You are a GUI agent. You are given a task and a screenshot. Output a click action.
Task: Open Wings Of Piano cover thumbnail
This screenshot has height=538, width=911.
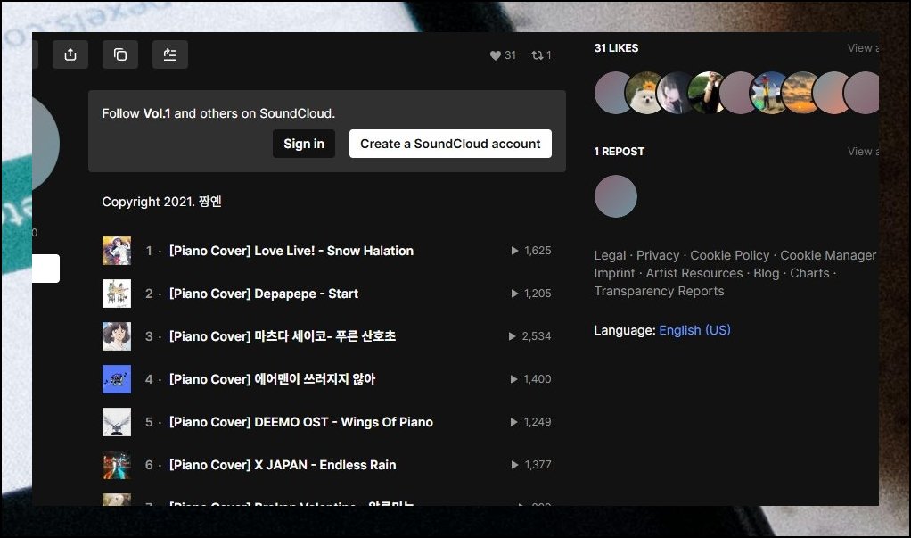[x=117, y=422]
